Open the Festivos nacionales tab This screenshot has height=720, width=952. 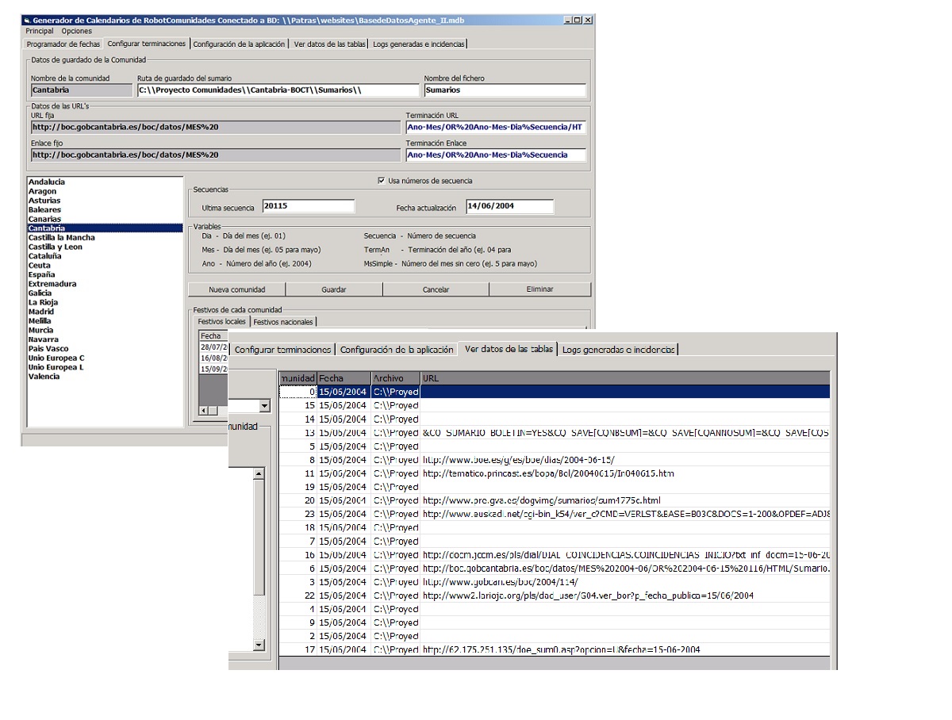pos(284,322)
